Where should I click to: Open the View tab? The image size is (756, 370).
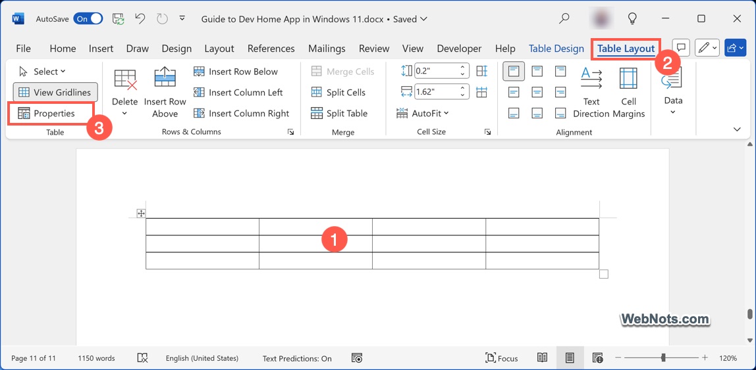(413, 49)
